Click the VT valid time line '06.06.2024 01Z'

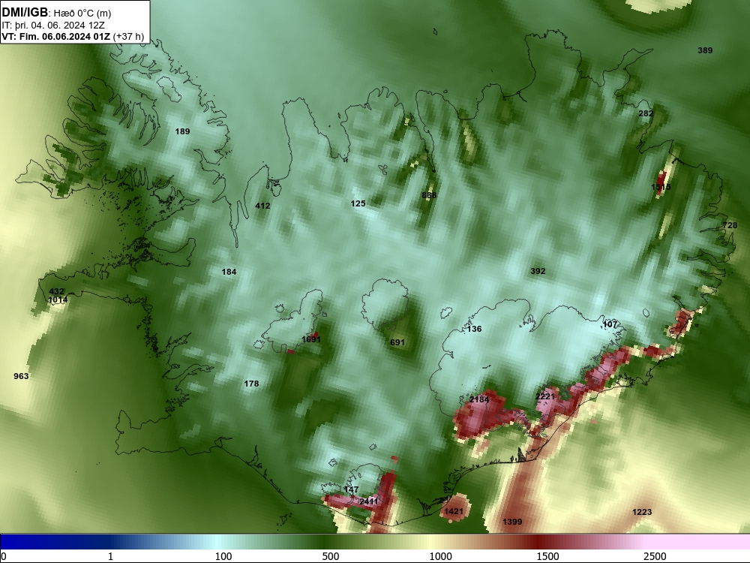[76, 37]
